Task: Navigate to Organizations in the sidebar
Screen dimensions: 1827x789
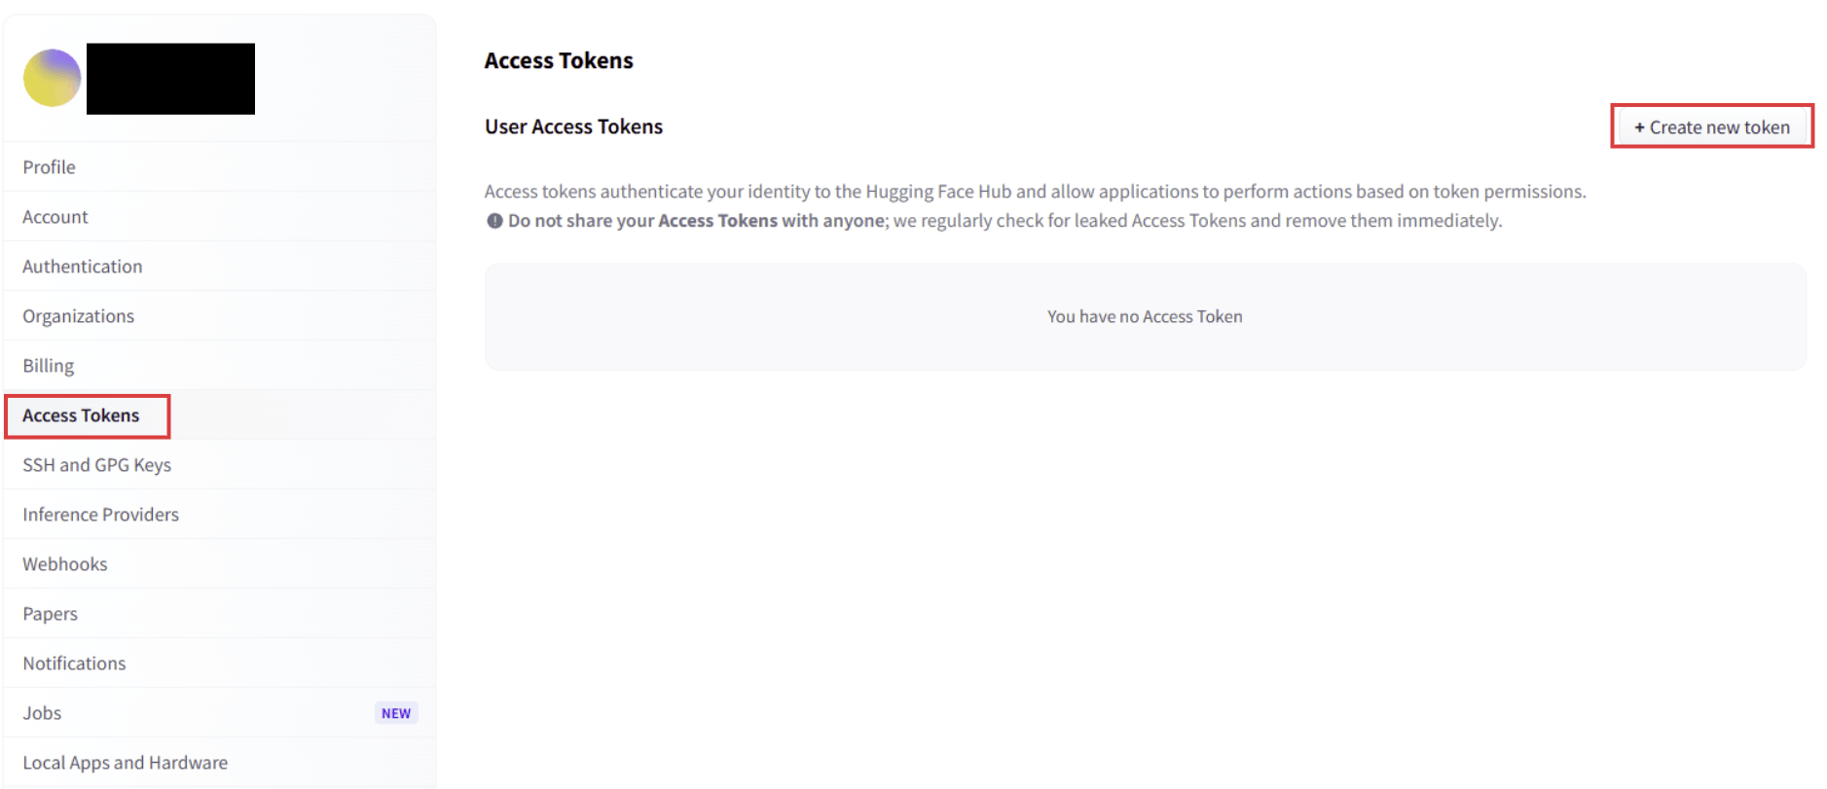Action: point(79,316)
